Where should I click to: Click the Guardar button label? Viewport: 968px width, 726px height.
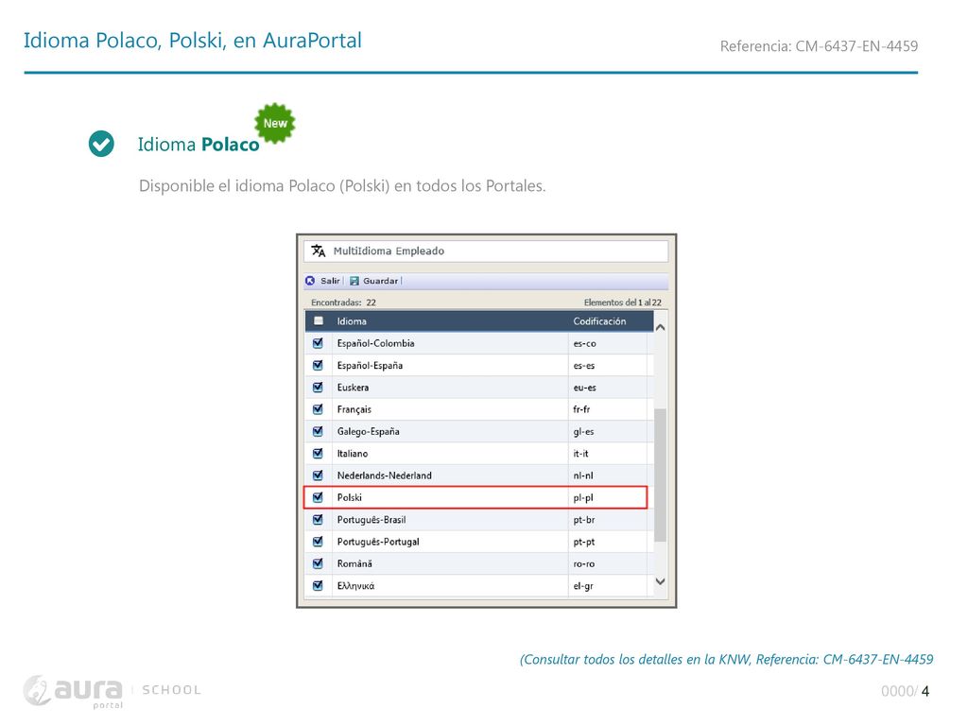coord(380,281)
